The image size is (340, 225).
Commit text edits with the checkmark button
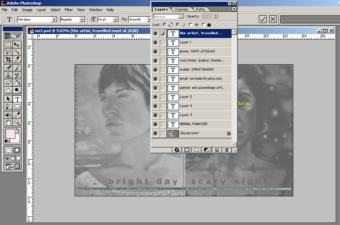click(263, 19)
